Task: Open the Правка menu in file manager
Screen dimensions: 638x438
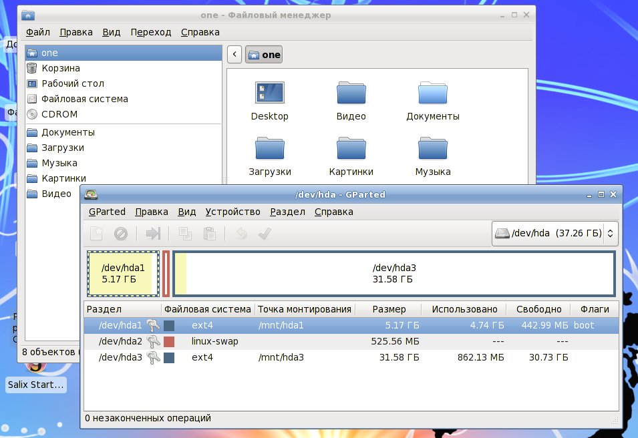Action: [x=76, y=32]
